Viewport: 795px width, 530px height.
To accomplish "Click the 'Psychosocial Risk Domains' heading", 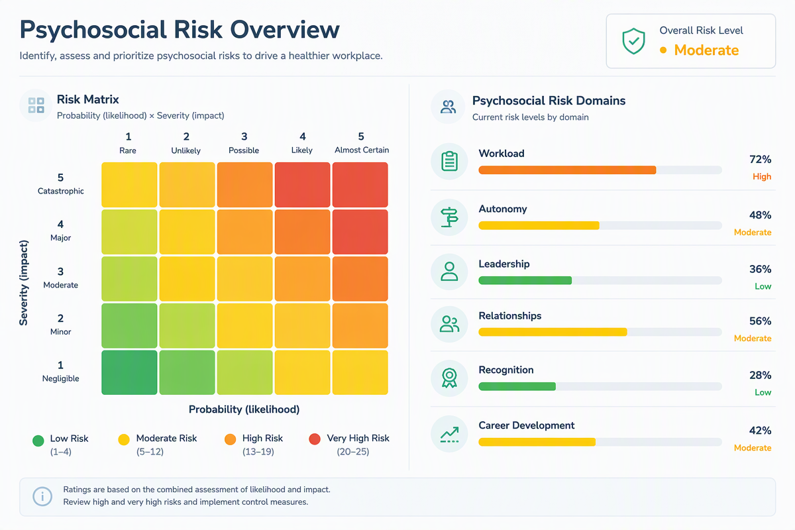I will click(549, 101).
